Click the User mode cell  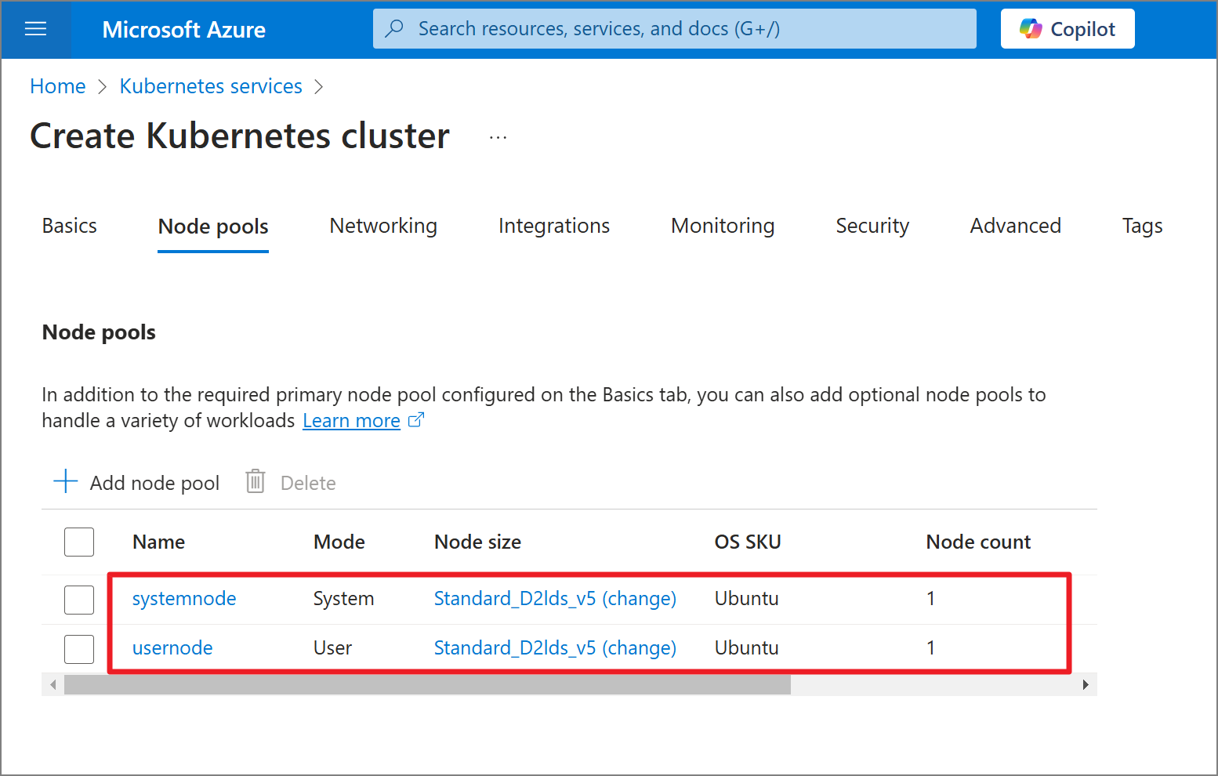333,648
